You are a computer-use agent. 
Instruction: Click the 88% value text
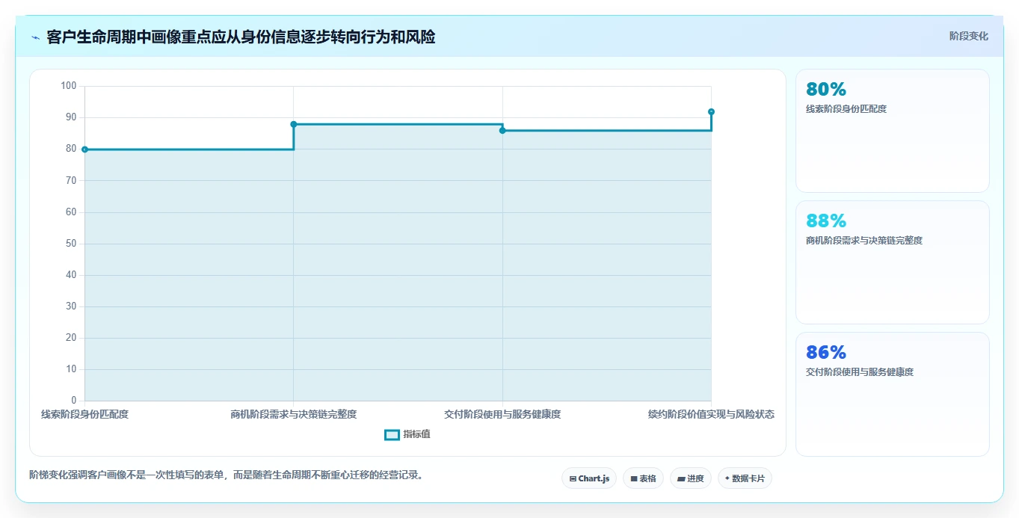tap(826, 221)
